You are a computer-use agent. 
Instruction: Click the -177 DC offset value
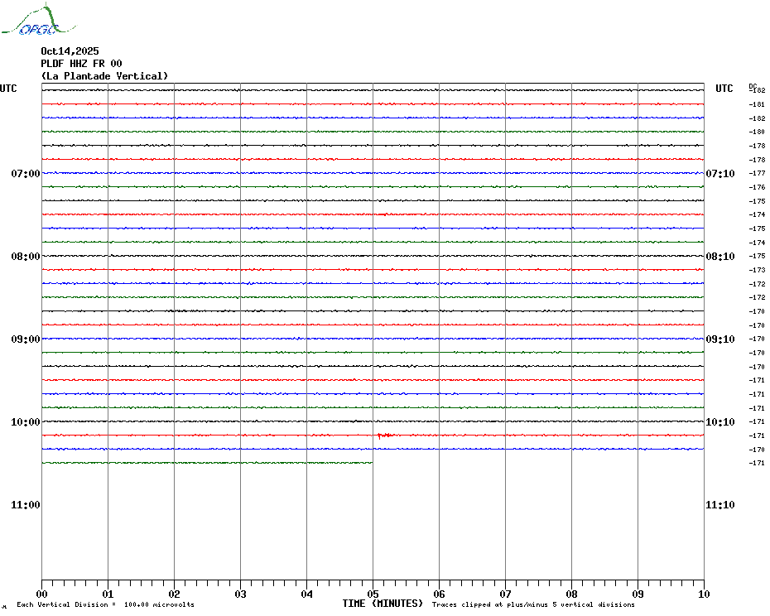pos(757,173)
